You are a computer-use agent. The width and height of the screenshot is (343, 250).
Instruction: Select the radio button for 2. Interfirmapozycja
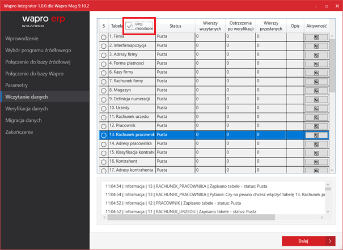[x=104, y=45]
